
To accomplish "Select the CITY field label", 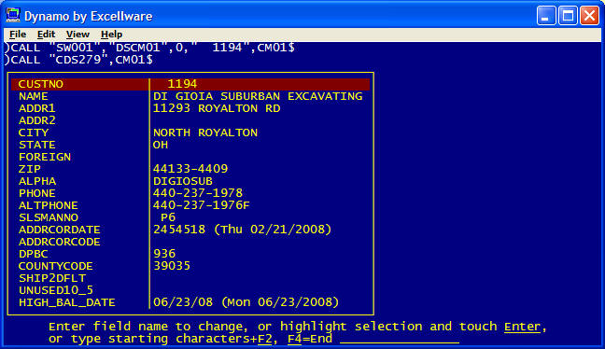I will coord(34,133).
